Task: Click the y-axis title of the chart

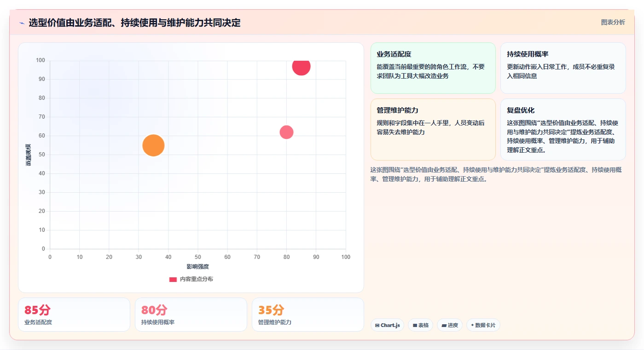Action: point(28,155)
